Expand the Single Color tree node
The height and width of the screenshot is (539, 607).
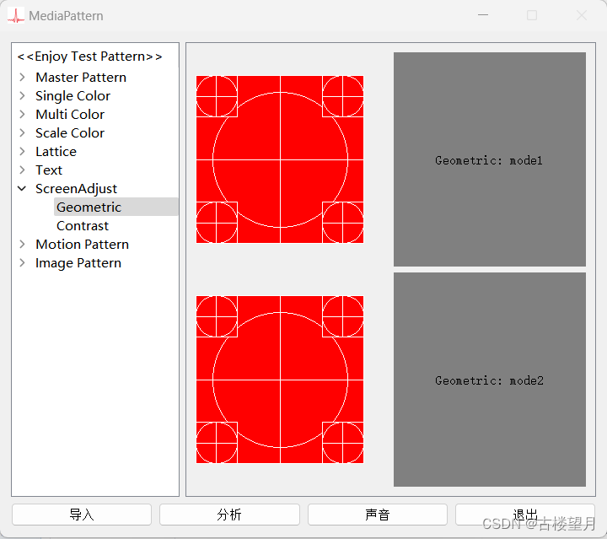pyautogui.click(x=23, y=96)
